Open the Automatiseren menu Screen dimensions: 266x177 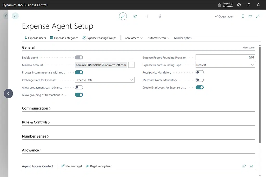[x=158, y=38]
